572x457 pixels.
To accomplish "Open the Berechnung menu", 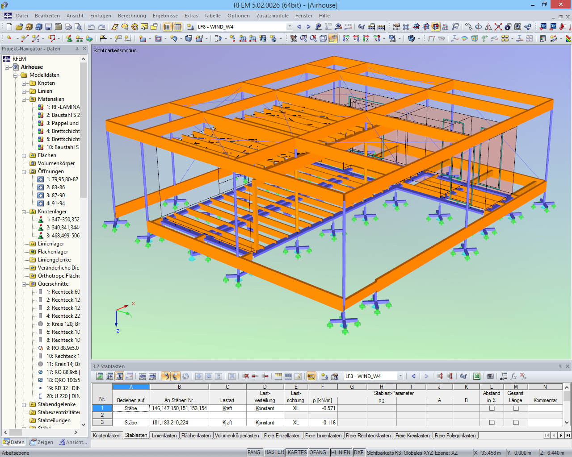I will point(132,15).
